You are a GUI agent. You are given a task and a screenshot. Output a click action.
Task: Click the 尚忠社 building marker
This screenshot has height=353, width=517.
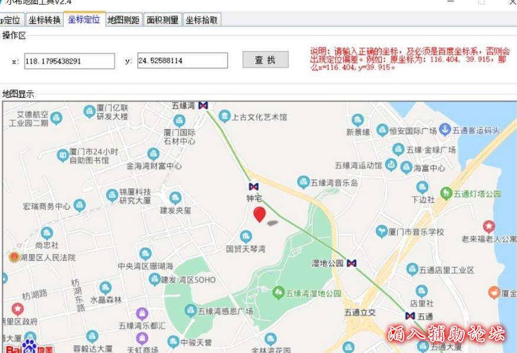coord(47,233)
